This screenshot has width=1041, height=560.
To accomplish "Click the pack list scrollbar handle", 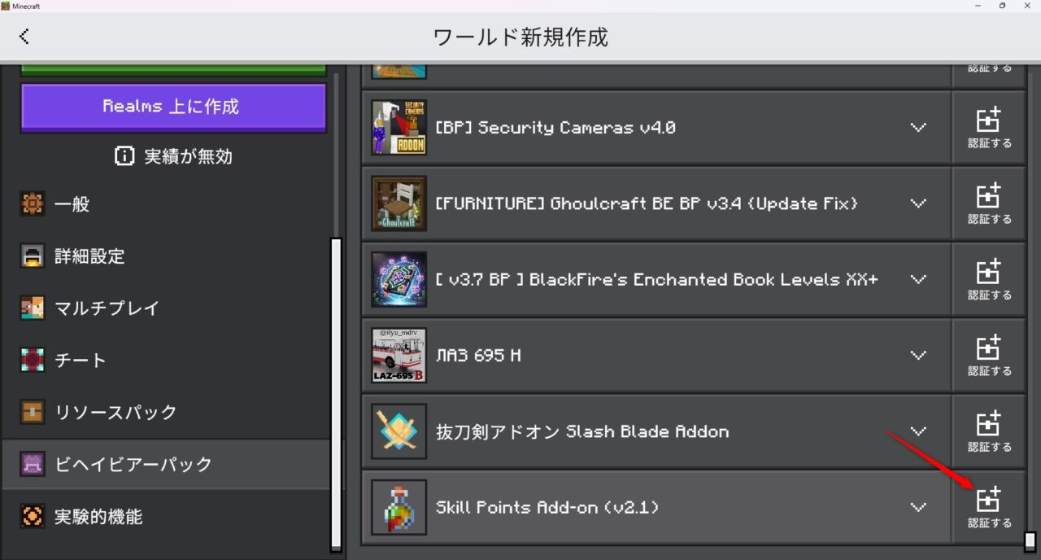I will [x=1030, y=541].
